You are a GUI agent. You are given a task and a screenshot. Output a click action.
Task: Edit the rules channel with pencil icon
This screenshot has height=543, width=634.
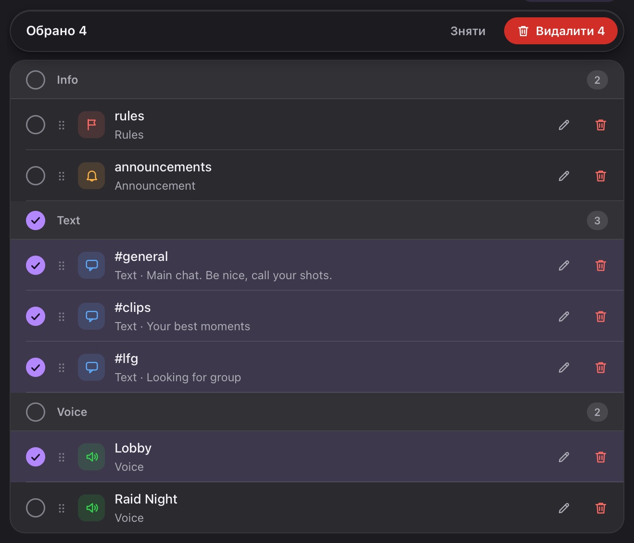click(564, 125)
